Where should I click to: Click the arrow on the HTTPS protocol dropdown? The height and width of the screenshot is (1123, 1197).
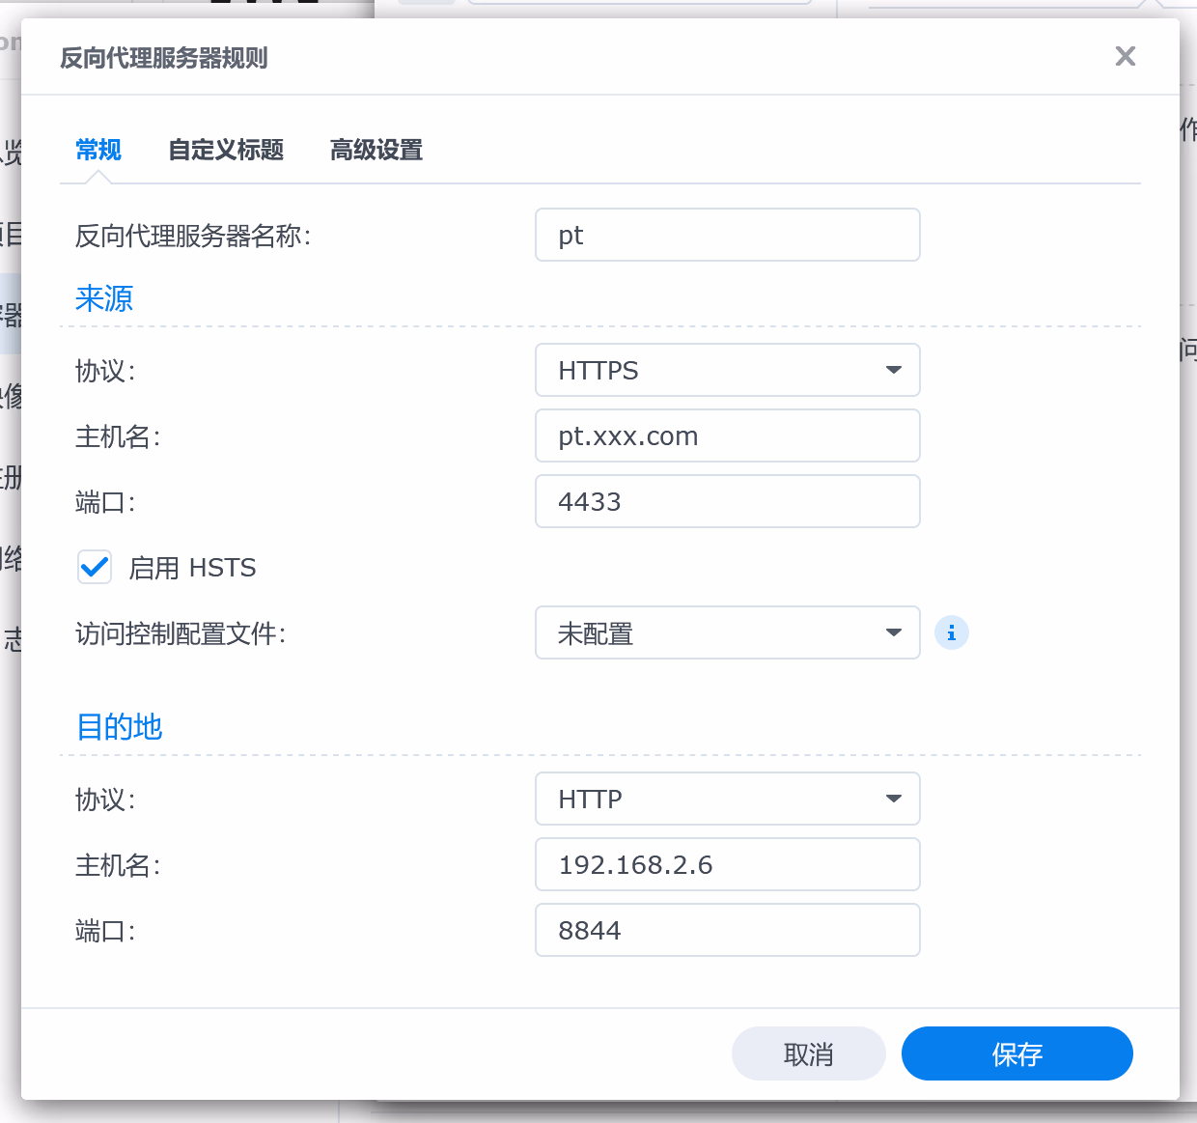893,370
